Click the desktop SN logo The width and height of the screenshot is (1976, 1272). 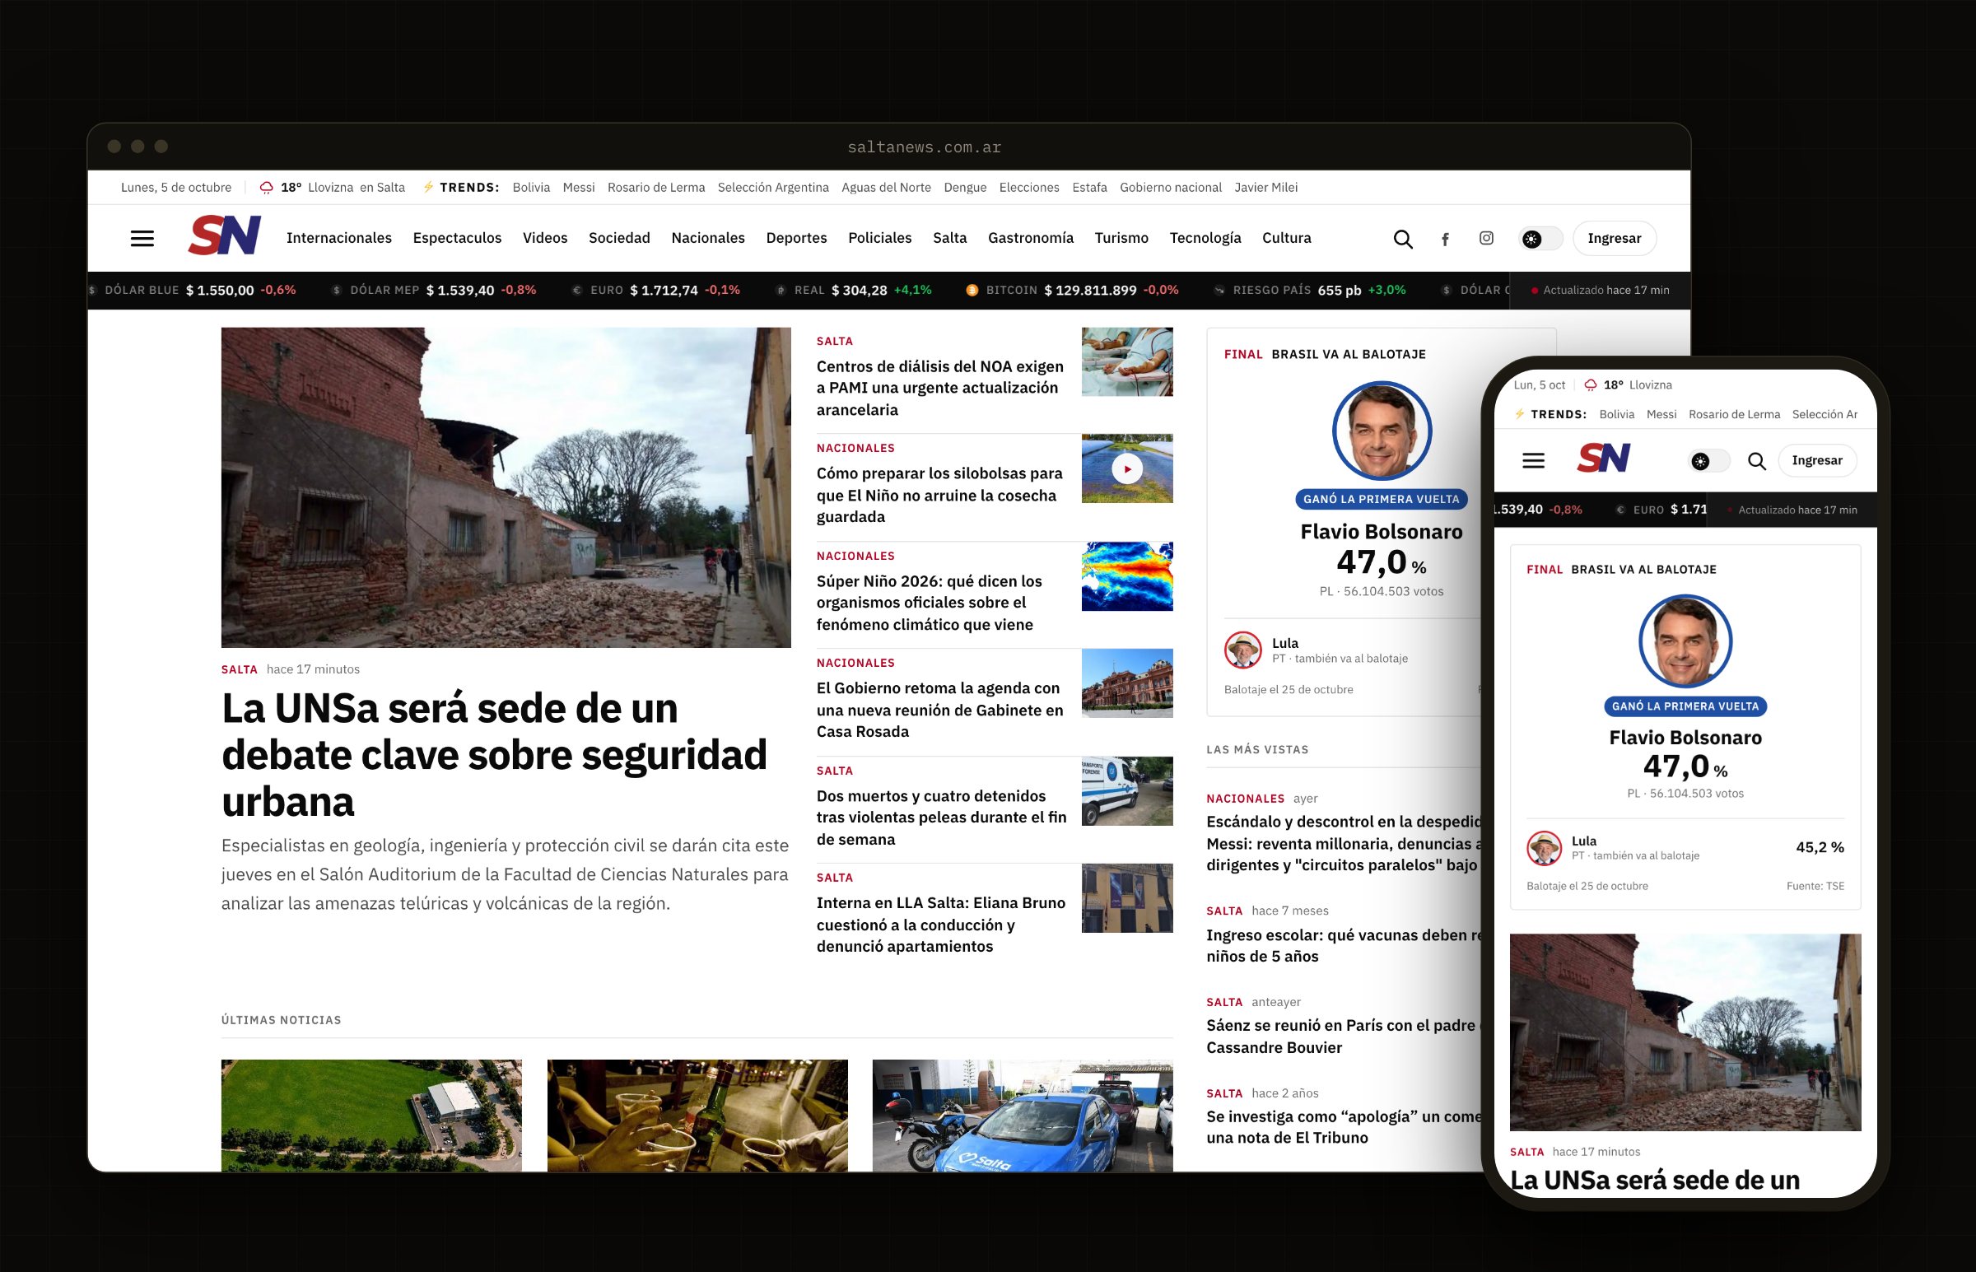[x=225, y=235]
